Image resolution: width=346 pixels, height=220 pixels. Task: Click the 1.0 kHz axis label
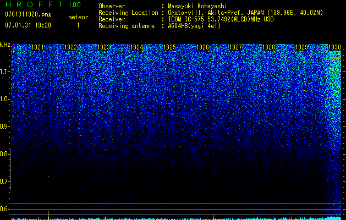click(x=4, y=100)
